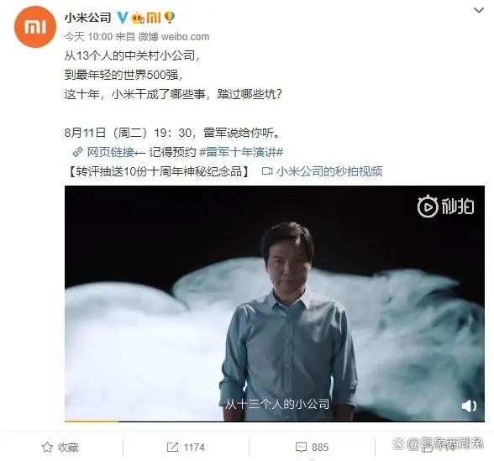Screen dimensions: 494x461
Task: Open the 网页链接 web link
Action: 111,153
